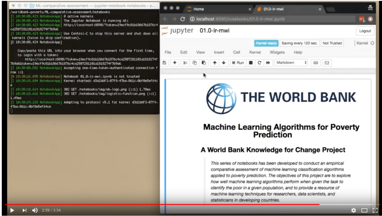Screen dimensions: 382x216
Task: Click the terminal line about Kernel started
Action: 84,83
